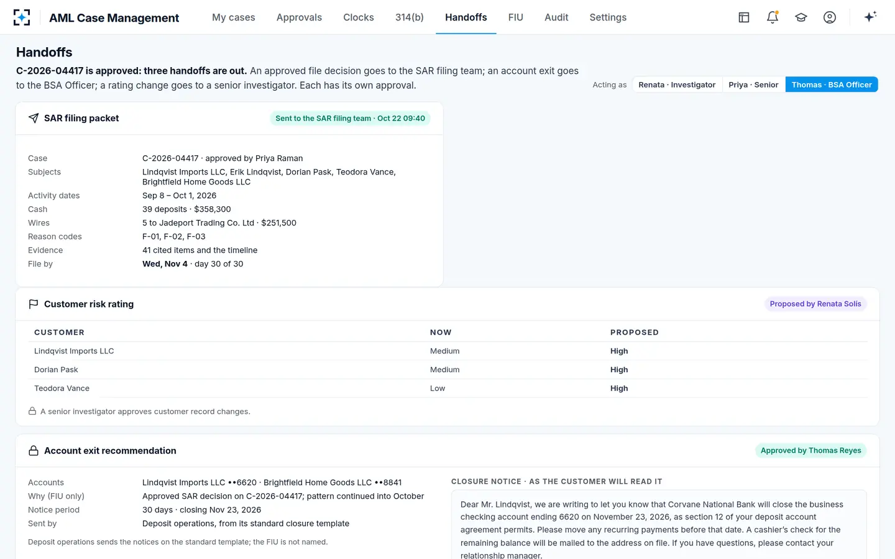The width and height of the screenshot is (895, 559).
Task: Go to My cases tab
Action: (x=234, y=17)
